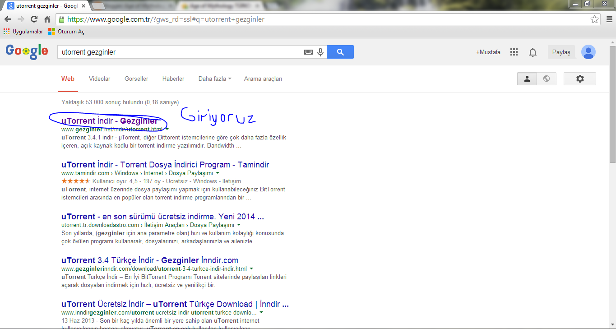616x329 pixels.
Task: Go back with the browser back arrow
Action: click(8, 19)
